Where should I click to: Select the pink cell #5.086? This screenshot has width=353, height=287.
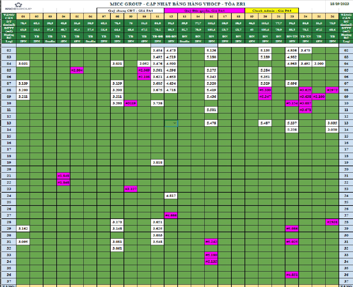pyautogui.click(x=292, y=229)
